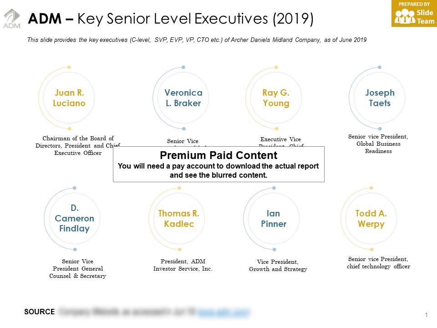Viewport: 437px width, 328px height.
Task: Click the Premium Paid Content notice box
Action: 218,164
